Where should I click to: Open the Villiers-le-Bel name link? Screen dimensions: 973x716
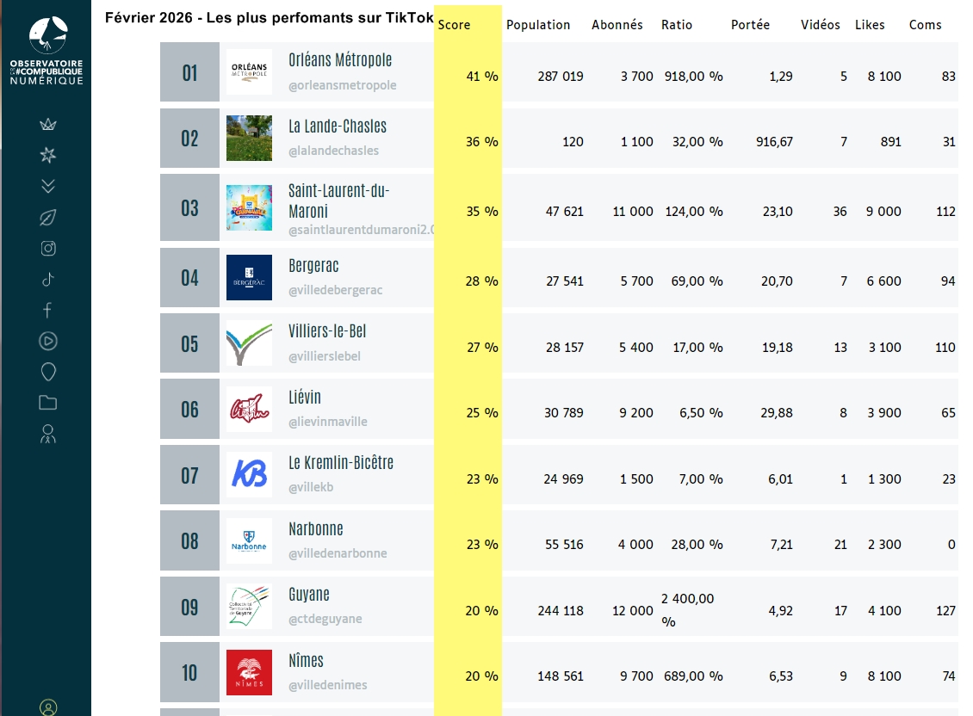(x=327, y=330)
